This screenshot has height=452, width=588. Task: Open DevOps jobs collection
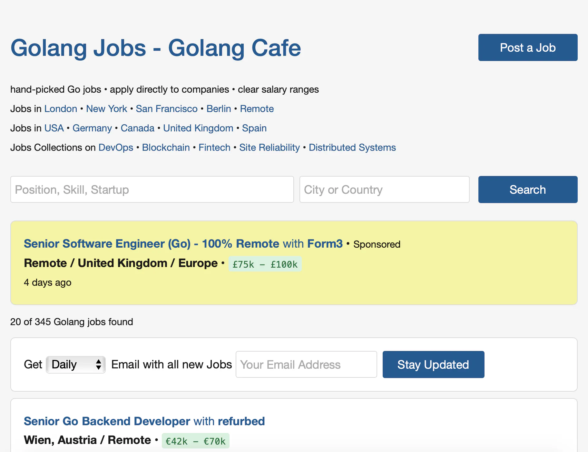click(116, 148)
